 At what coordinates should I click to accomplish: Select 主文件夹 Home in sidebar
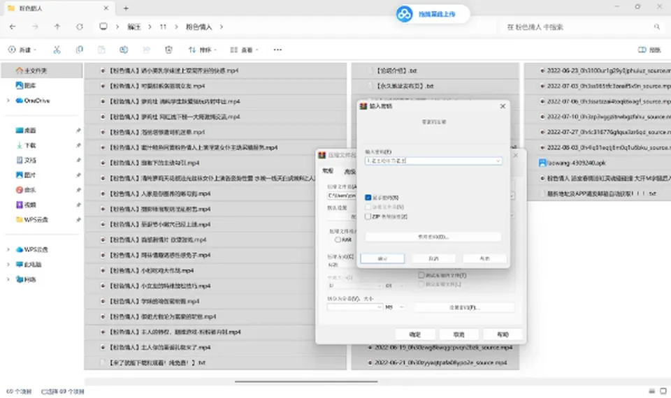tap(41, 71)
